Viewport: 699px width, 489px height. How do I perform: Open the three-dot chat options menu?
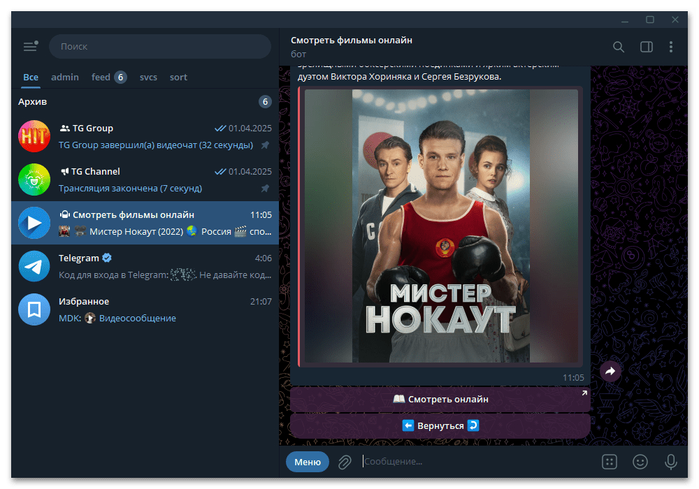pyautogui.click(x=671, y=47)
